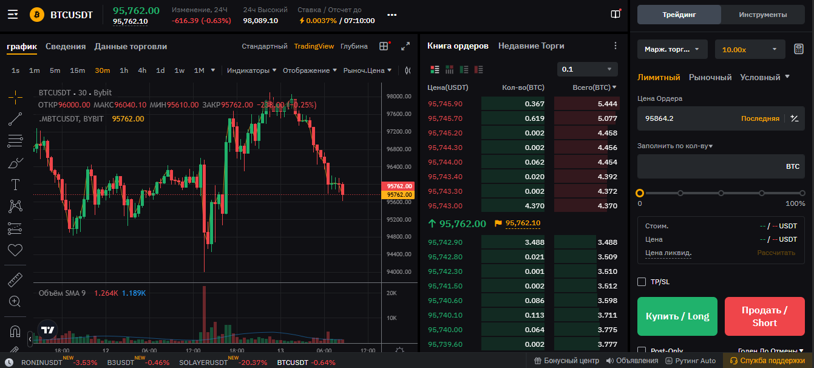Viewport: 814px width, 368px height.
Task: Select the XABCD pattern tool
Action: coord(15,206)
